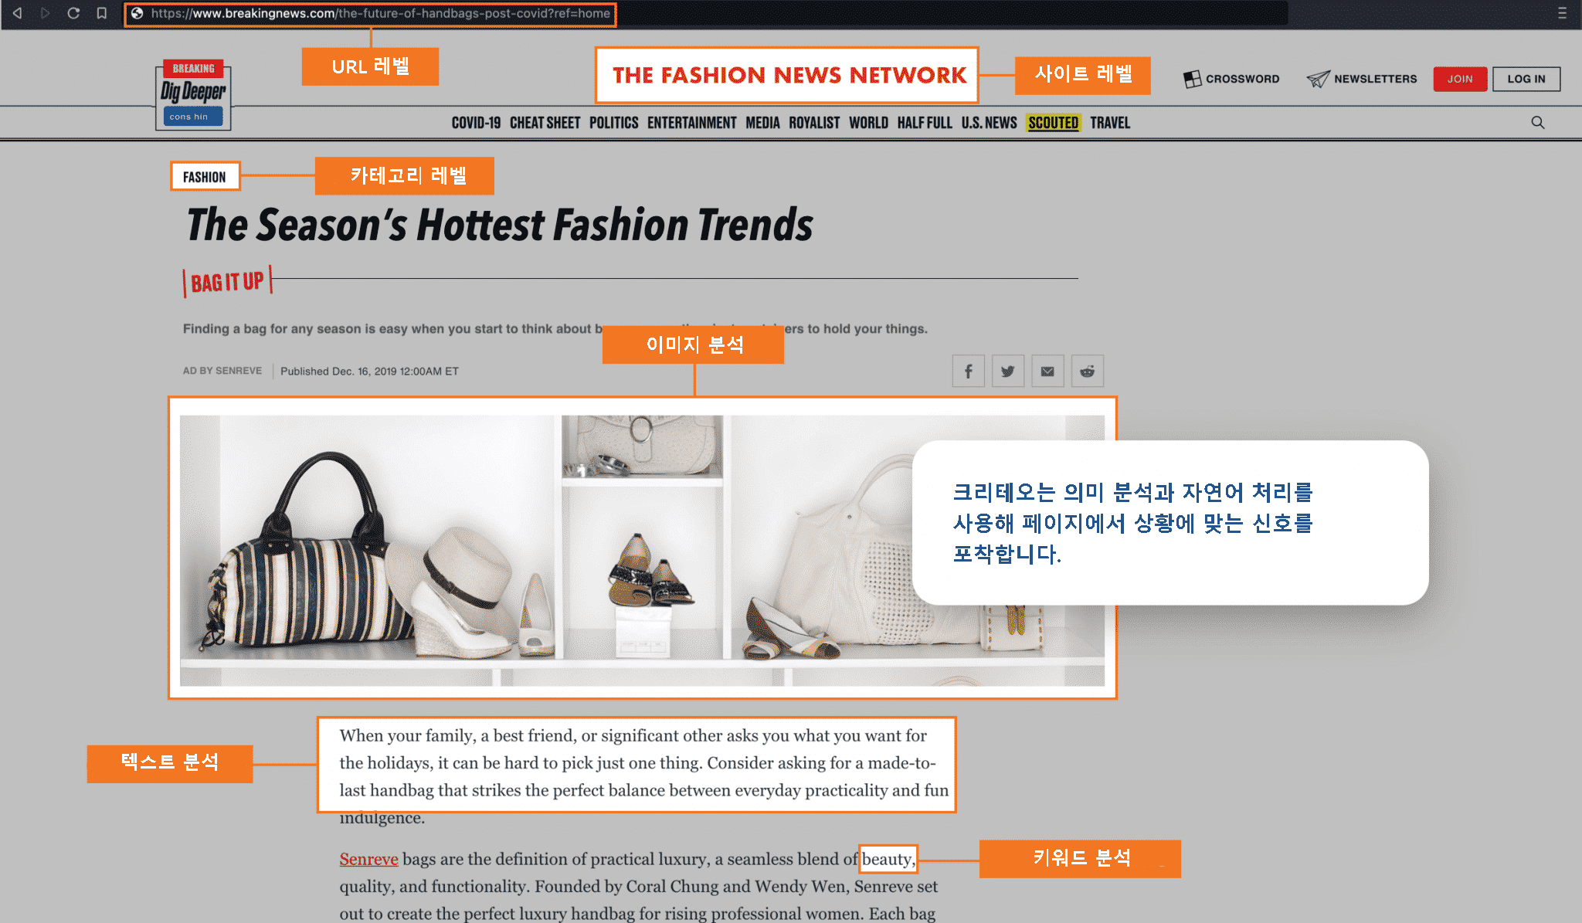Open the site search magnifier icon
The width and height of the screenshot is (1582, 923).
pyautogui.click(x=1537, y=123)
